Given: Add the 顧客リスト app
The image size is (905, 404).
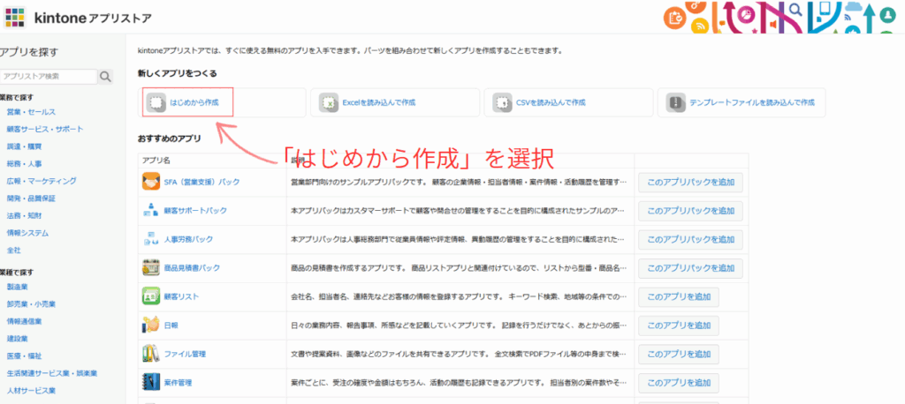Looking at the screenshot, I should click(x=679, y=296).
